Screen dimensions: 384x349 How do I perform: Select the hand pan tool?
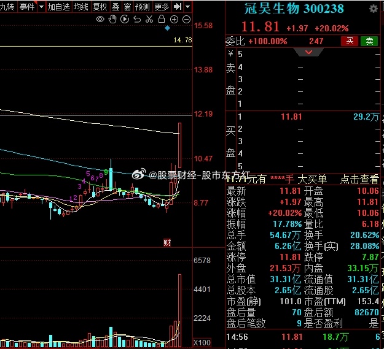click(112, 20)
